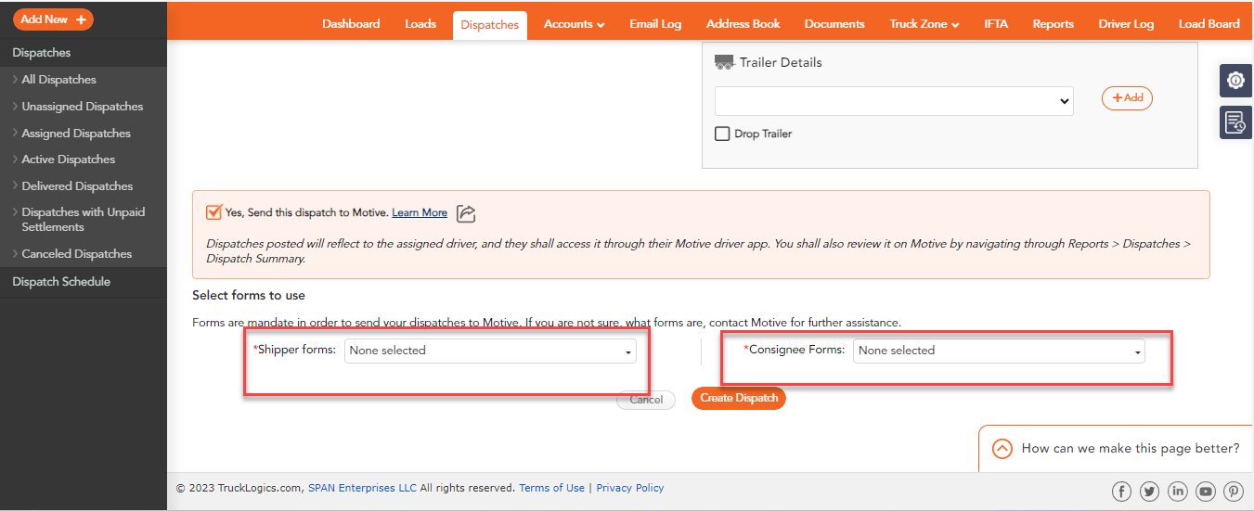
Task: Open the YouTube social icon
Action: tap(1206, 492)
